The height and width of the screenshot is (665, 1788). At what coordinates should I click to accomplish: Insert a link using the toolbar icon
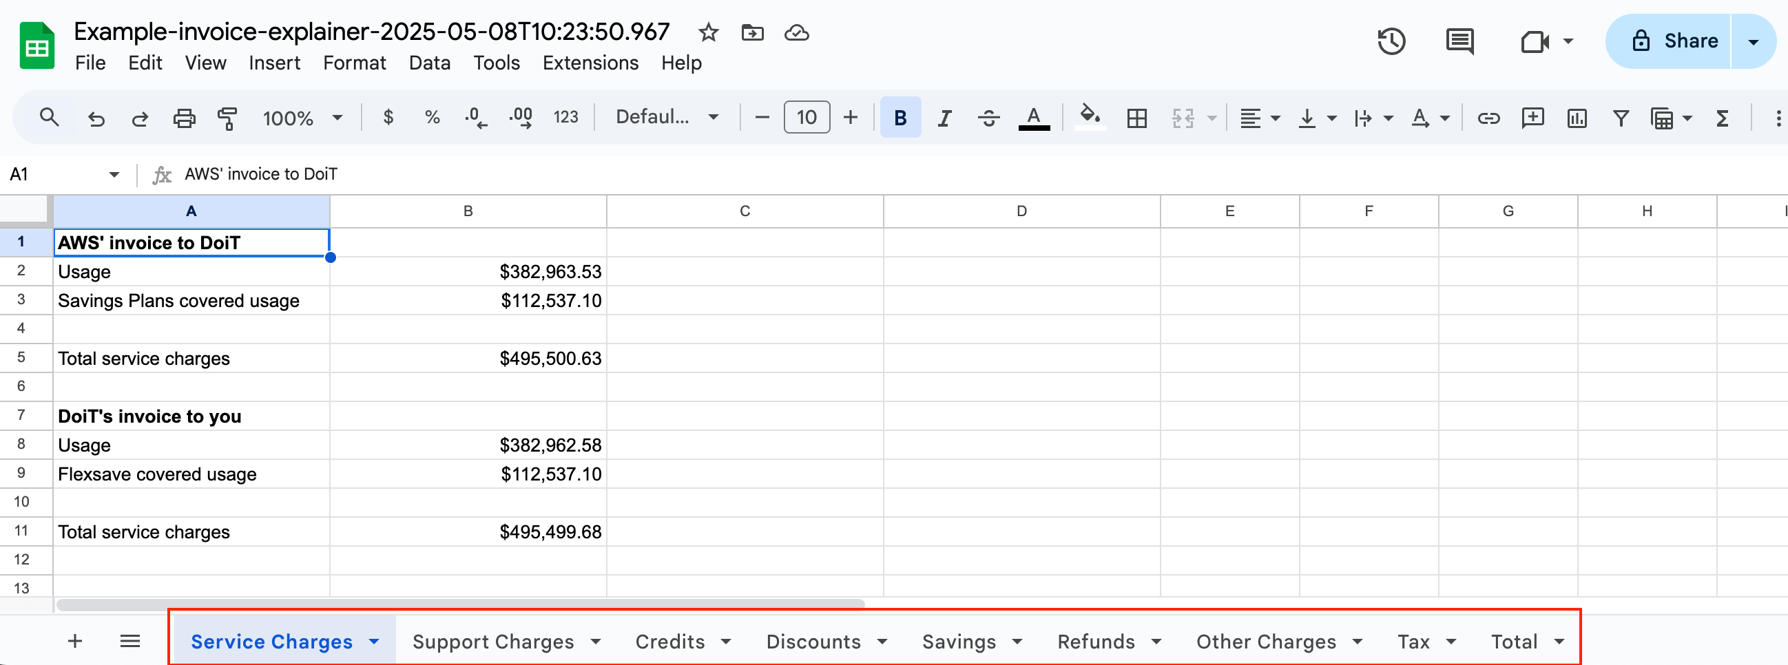point(1488,118)
